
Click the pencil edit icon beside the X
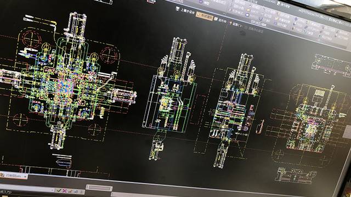tap(70, 191)
